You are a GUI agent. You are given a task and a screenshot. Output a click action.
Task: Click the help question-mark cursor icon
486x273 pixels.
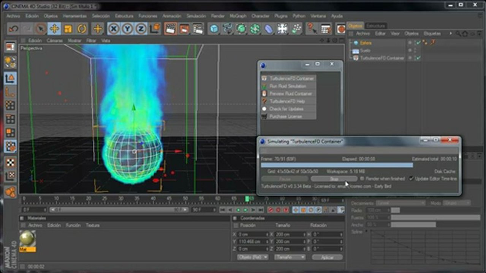tap(312, 29)
